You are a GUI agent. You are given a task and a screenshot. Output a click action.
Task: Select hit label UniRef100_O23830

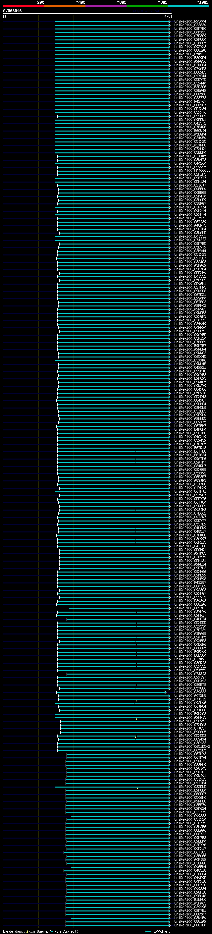coord(190,25)
